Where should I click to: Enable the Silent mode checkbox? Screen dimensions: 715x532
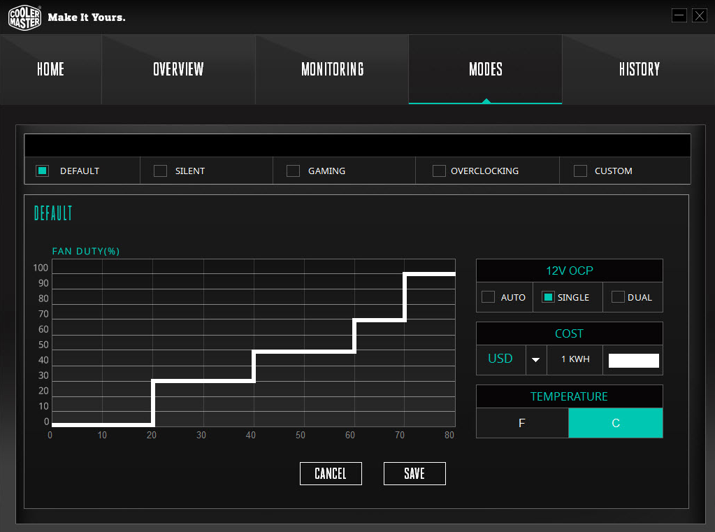pyautogui.click(x=160, y=171)
